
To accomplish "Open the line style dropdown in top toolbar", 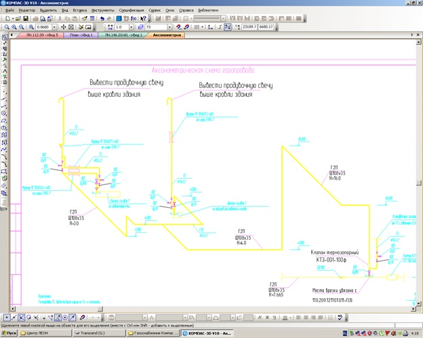I will point(224,18).
